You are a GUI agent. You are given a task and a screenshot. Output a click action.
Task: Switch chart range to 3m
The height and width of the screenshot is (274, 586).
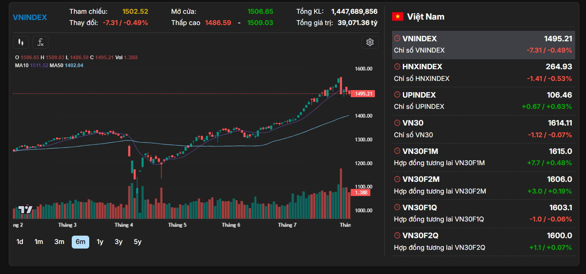pos(59,242)
